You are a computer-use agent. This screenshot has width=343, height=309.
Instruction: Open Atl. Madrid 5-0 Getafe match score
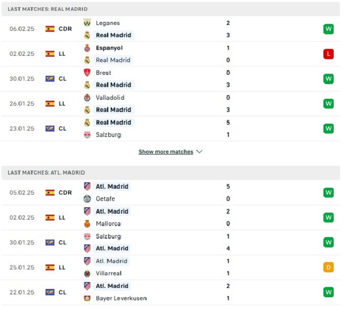tap(228, 193)
